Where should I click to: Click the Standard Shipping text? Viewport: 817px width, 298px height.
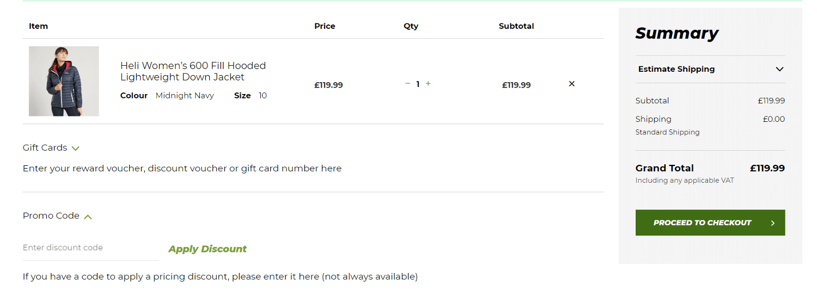667,132
